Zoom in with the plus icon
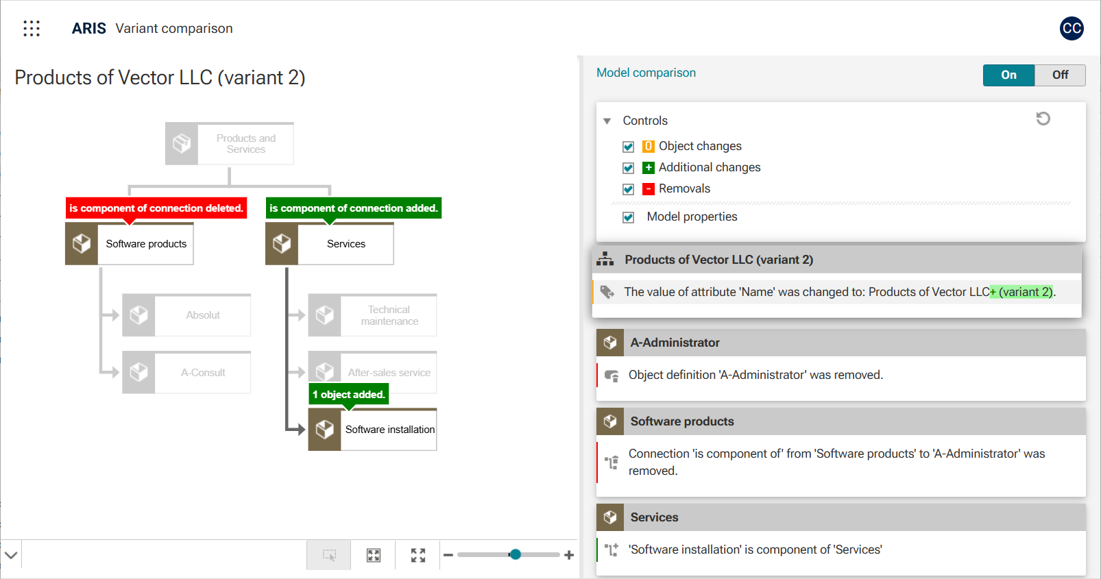This screenshot has height=579, width=1101. 569,555
